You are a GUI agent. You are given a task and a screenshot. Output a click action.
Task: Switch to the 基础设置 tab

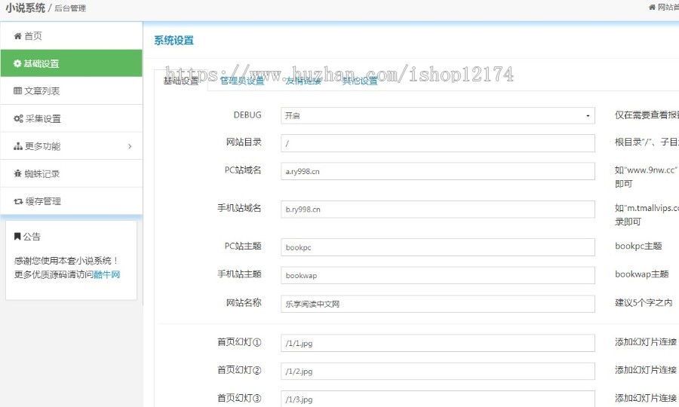(181, 81)
